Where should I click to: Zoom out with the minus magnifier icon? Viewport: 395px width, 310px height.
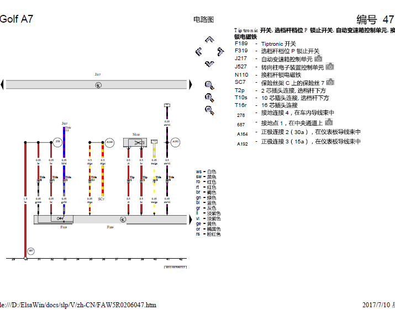[209, 110]
